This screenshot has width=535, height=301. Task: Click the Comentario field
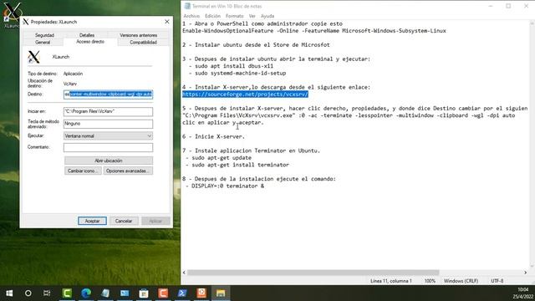[108, 147]
